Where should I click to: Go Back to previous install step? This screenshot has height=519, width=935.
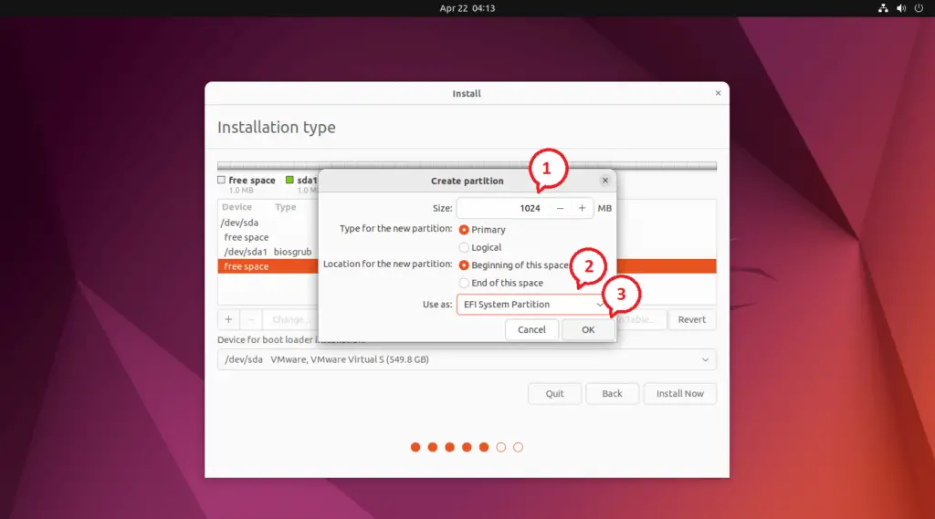[612, 393]
